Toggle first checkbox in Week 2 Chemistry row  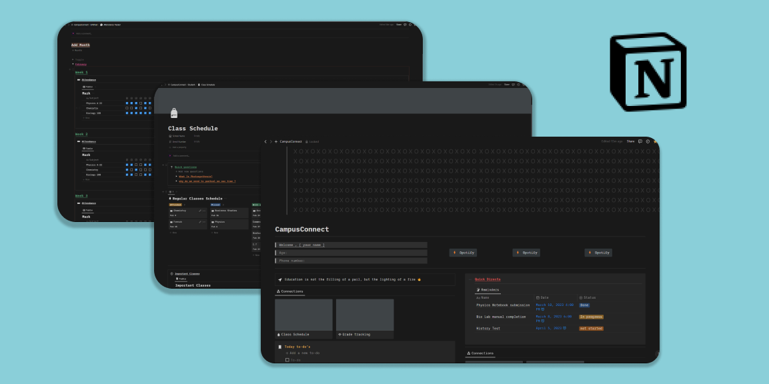click(127, 170)
